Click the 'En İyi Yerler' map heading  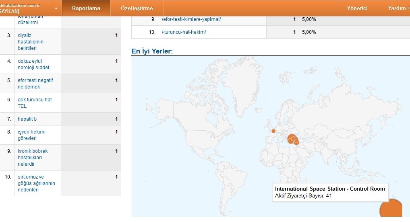[x=152, y=51]
